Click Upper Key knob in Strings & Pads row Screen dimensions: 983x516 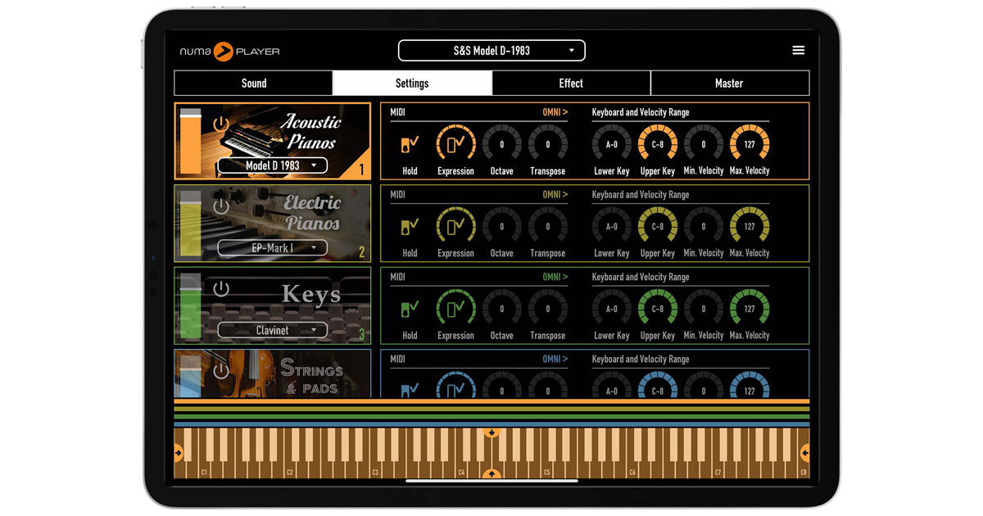(657, 386)
